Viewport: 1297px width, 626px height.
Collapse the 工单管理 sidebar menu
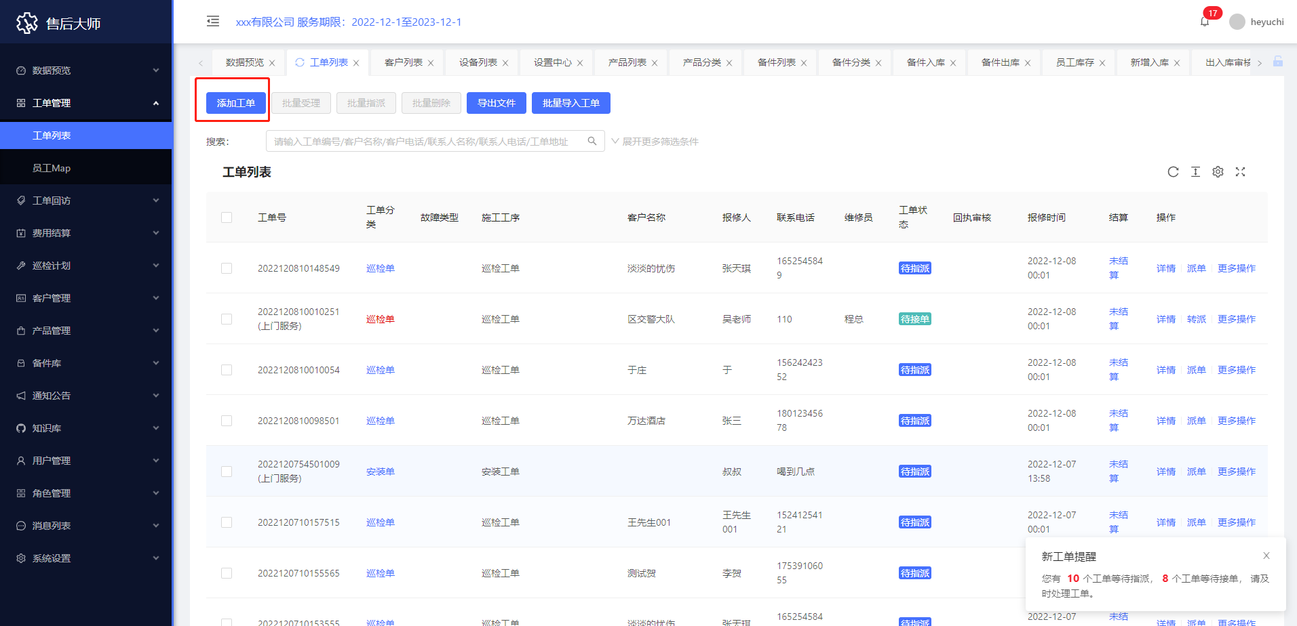pyautogui.click(x=86, y=103)
